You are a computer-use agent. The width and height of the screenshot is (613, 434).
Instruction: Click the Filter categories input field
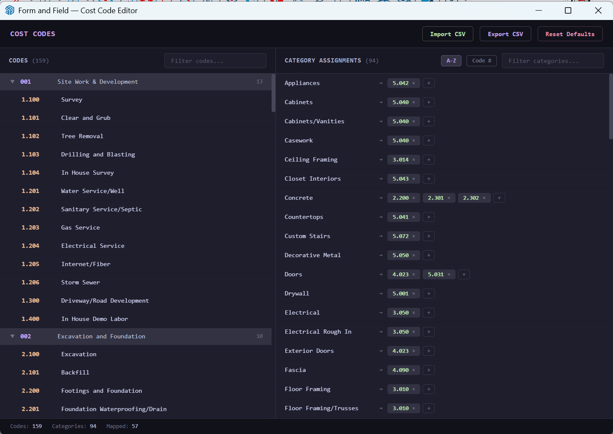point(553,60)
